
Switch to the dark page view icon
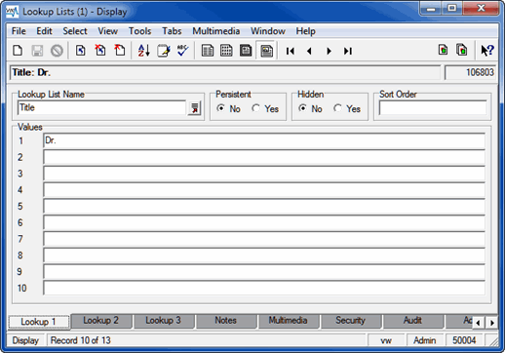pos(246,51)
